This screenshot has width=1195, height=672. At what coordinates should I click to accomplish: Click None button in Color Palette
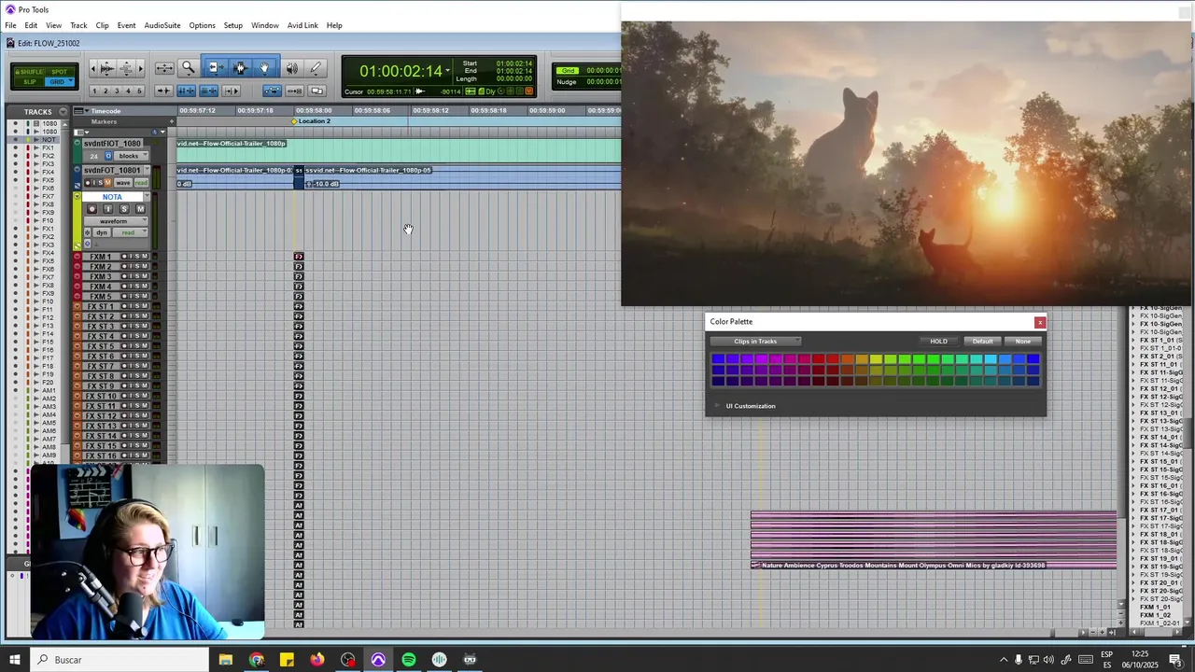pyautogui.click(x=1023, y=342)
